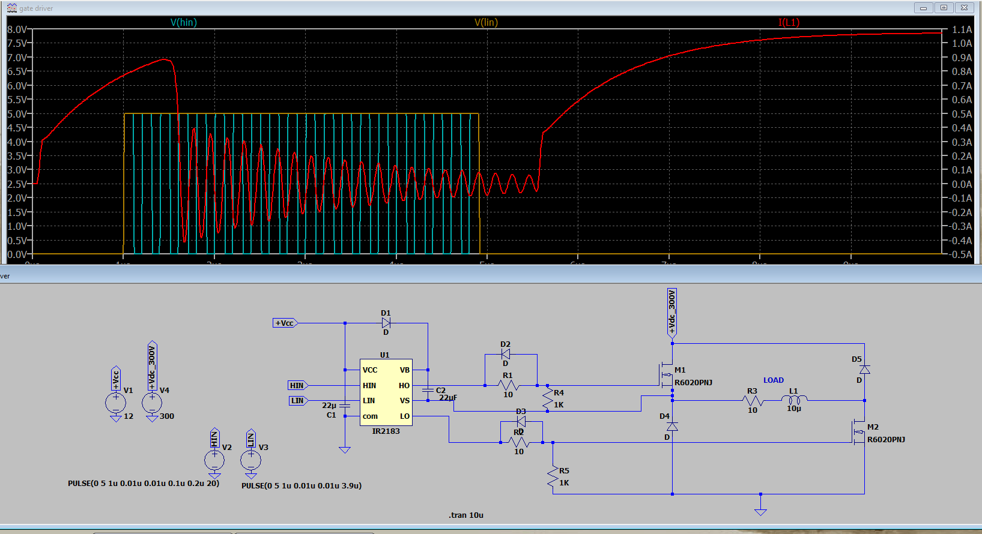Click the 1.1A right axis label
982x534 pixels.
coord(962,29)
